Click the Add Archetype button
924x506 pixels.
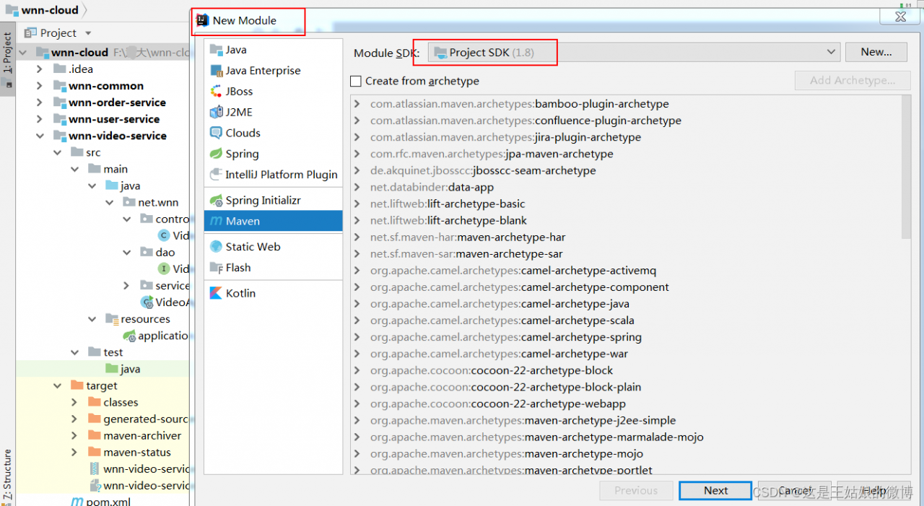click(x=853, y=80)
